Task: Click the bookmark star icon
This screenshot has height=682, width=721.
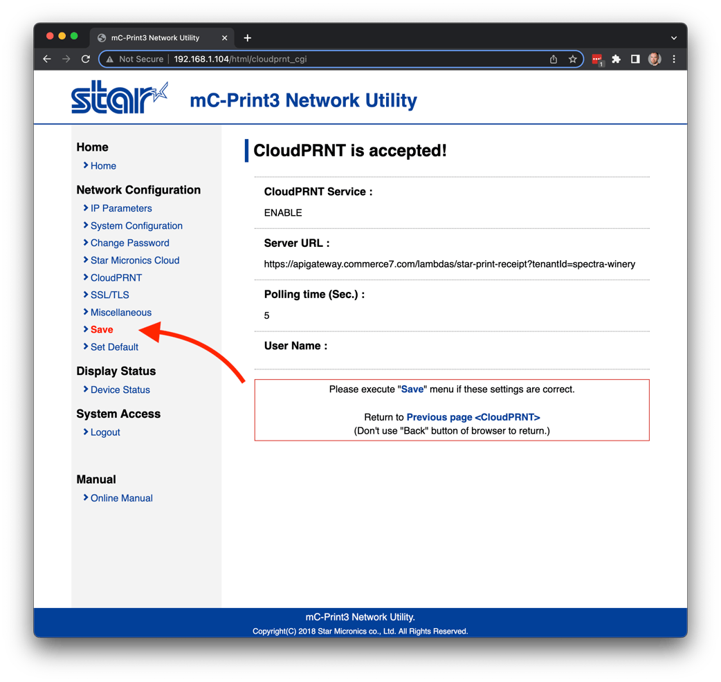Action: click(573, 59)
